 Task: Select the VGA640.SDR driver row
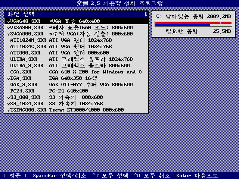point(76,21)
